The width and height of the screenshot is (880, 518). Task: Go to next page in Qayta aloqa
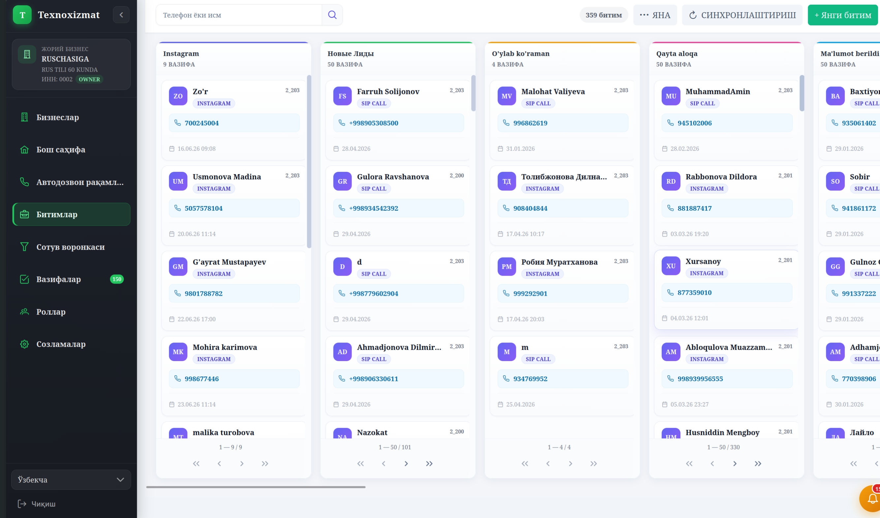(x=735, y=464)
